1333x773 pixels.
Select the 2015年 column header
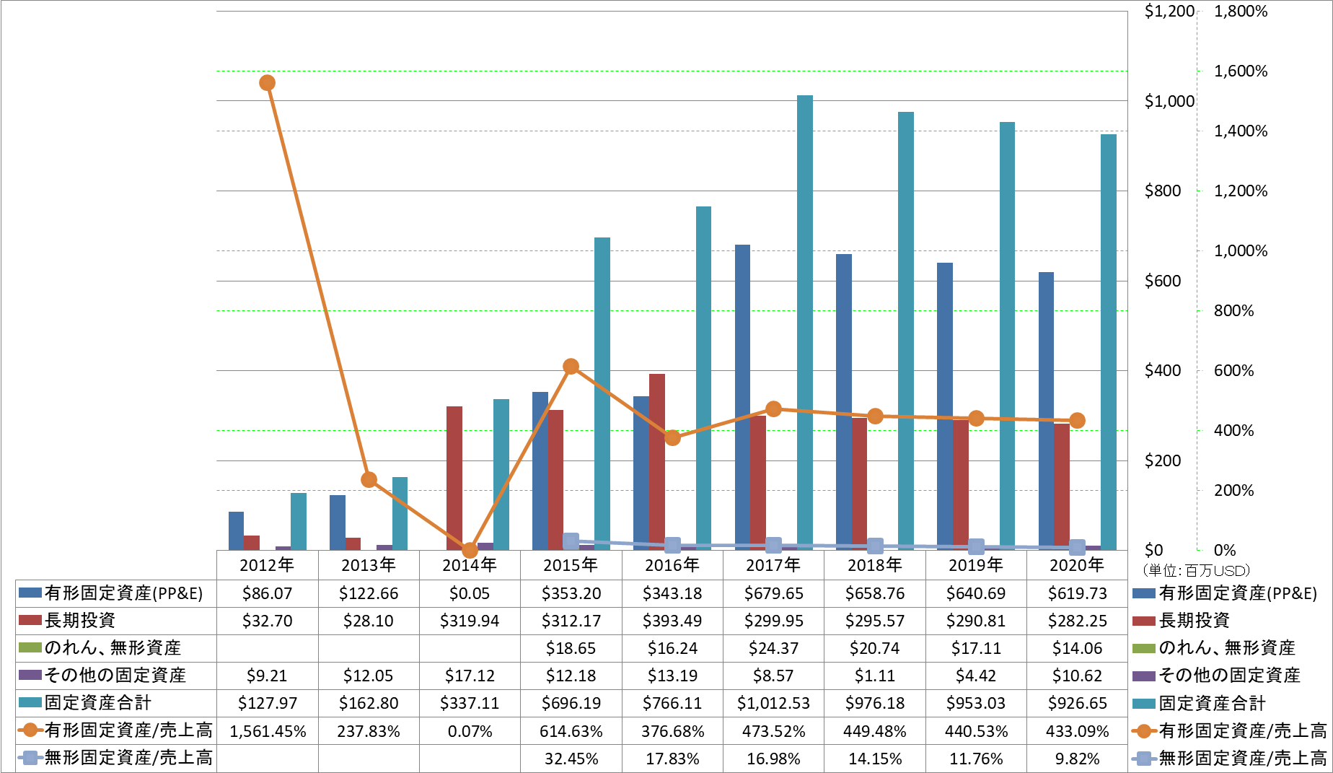click(571, 565)
